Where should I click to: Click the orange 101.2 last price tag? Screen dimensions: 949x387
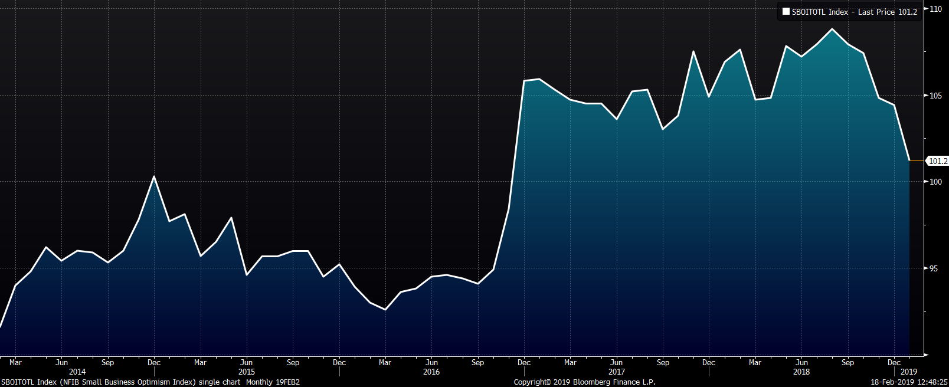937,161
